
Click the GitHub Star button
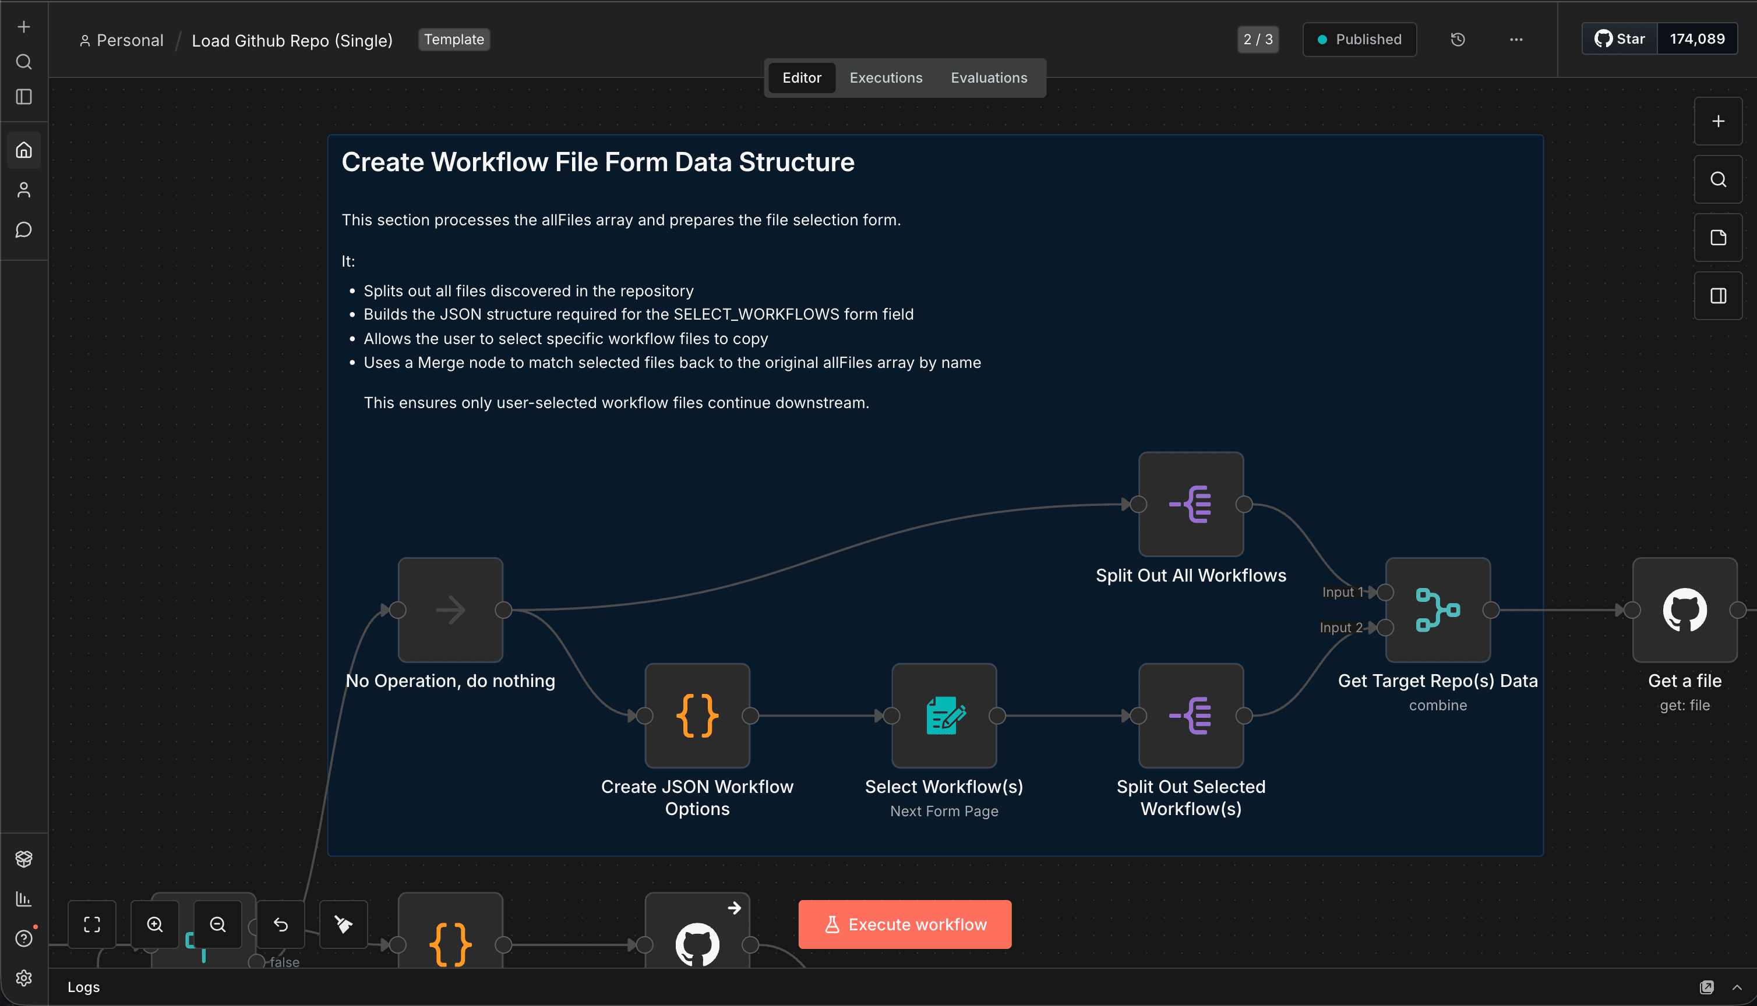click(x=1620, y=40)
